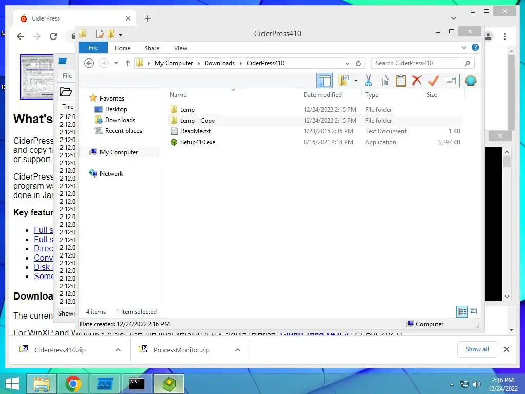The height and width of the screenshot is (394, 525).
Task: Click the magnifier search icon
Action: [x=468, y=63]
